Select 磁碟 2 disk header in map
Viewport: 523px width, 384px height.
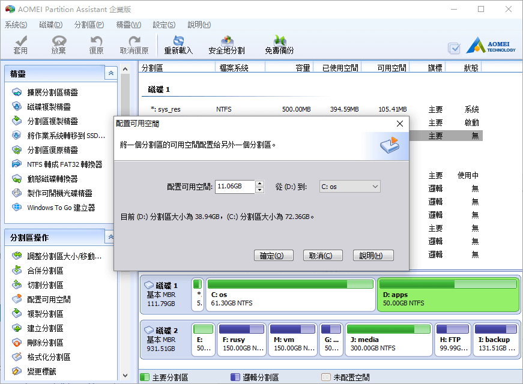tap(165, 340)
